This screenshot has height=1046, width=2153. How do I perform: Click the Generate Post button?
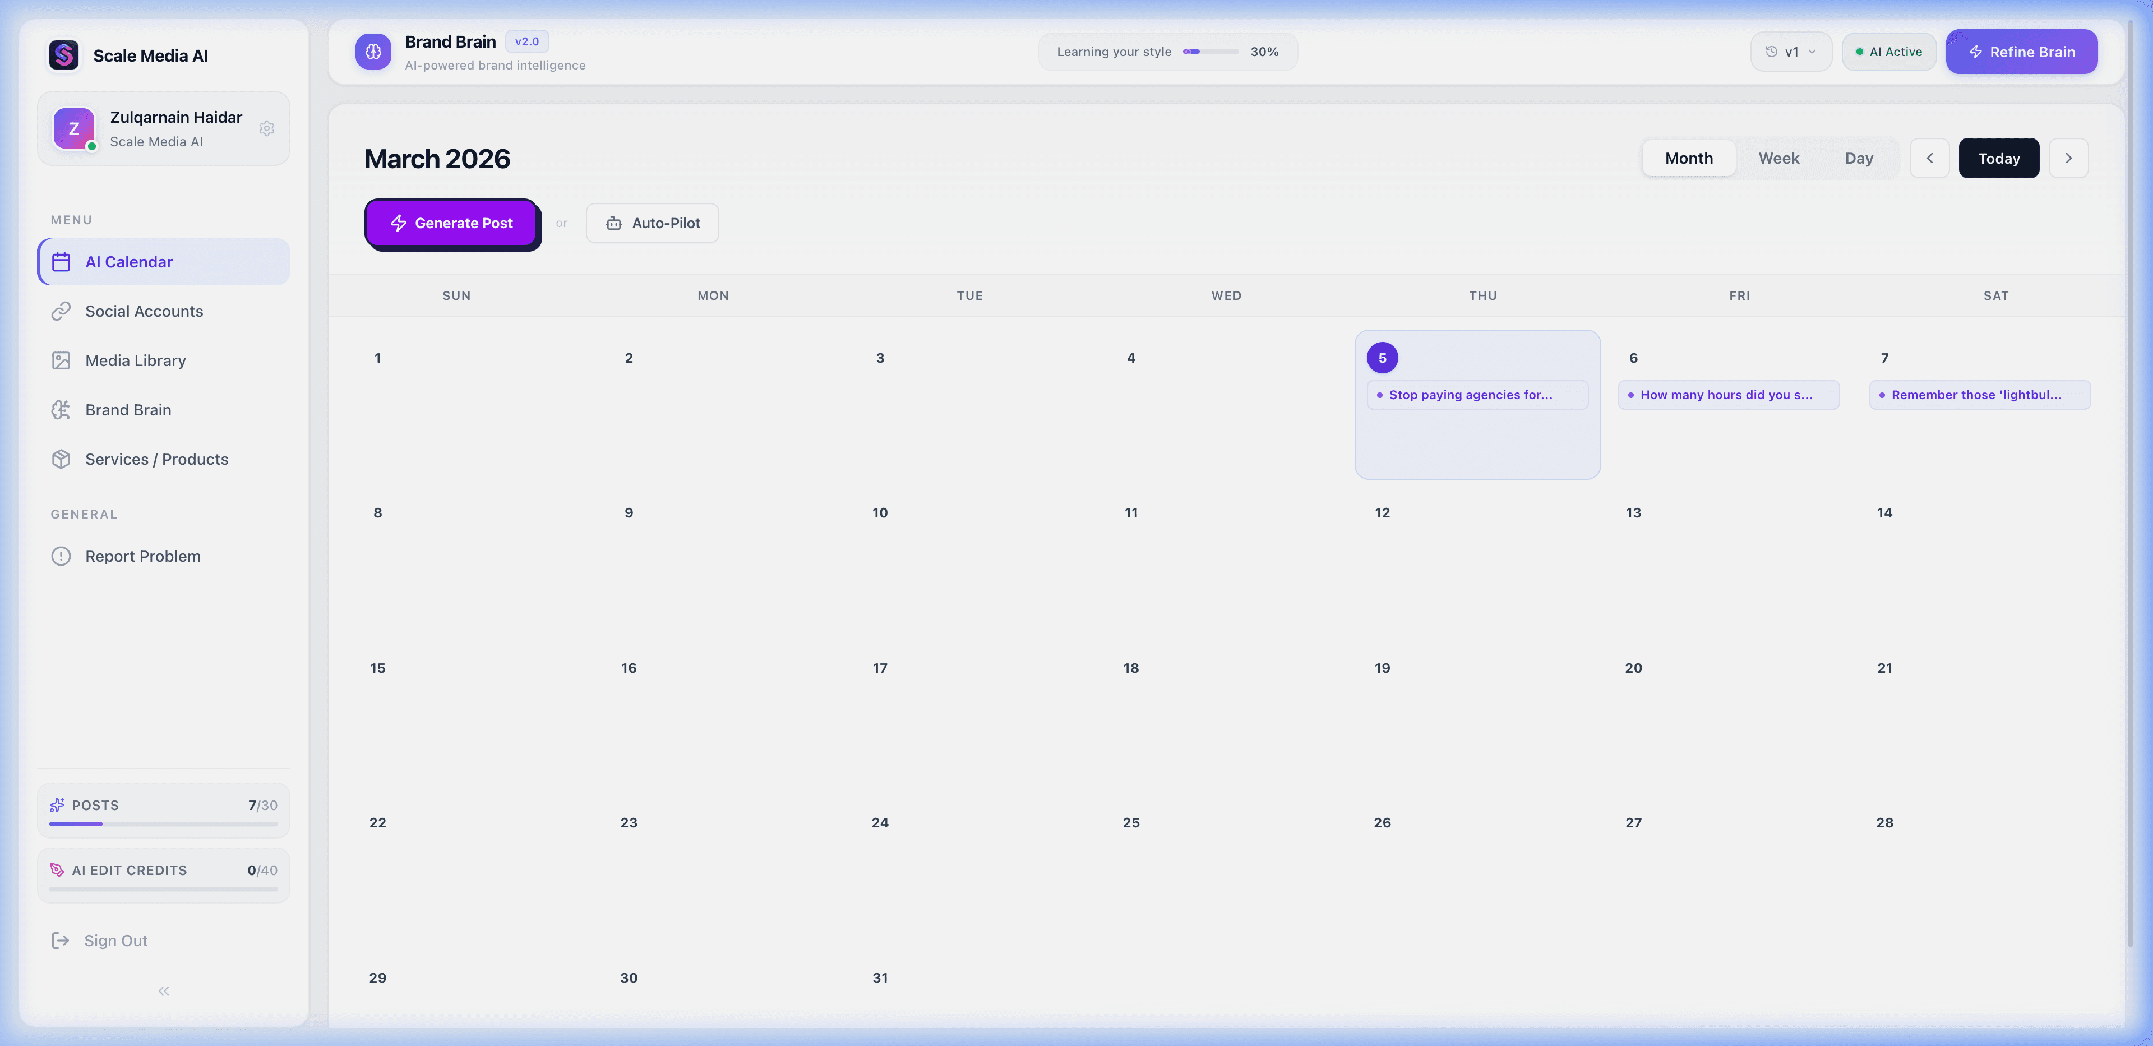click(451, 223)
